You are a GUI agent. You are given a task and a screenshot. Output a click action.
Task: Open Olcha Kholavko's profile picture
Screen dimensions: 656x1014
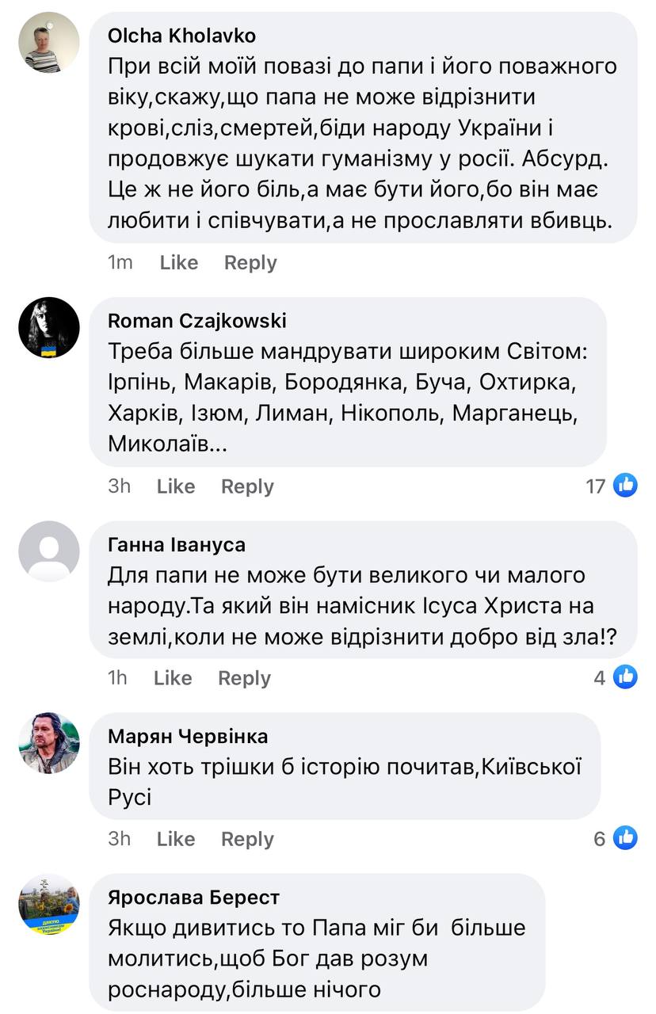(x=49, y=42)
